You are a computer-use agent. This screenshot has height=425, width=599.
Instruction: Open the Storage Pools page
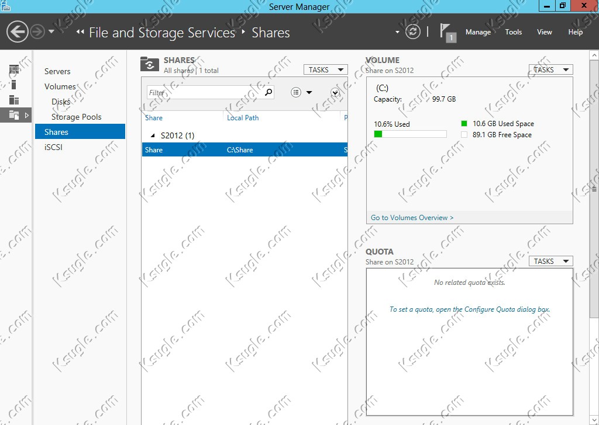tap(77, 117)
